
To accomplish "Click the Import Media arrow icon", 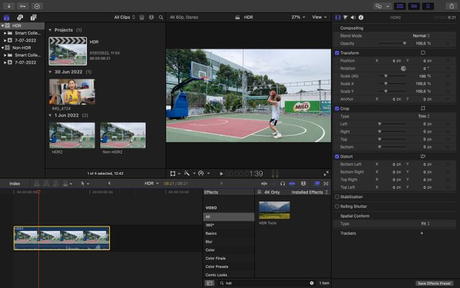I will tap(10, 6).
